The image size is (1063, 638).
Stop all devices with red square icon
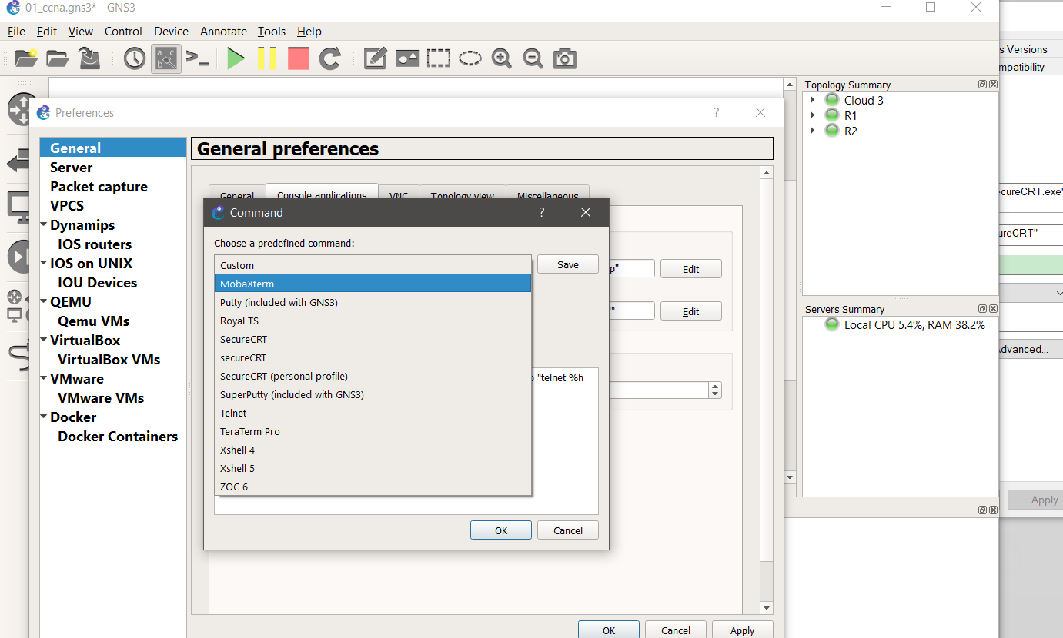click(298, 58)
